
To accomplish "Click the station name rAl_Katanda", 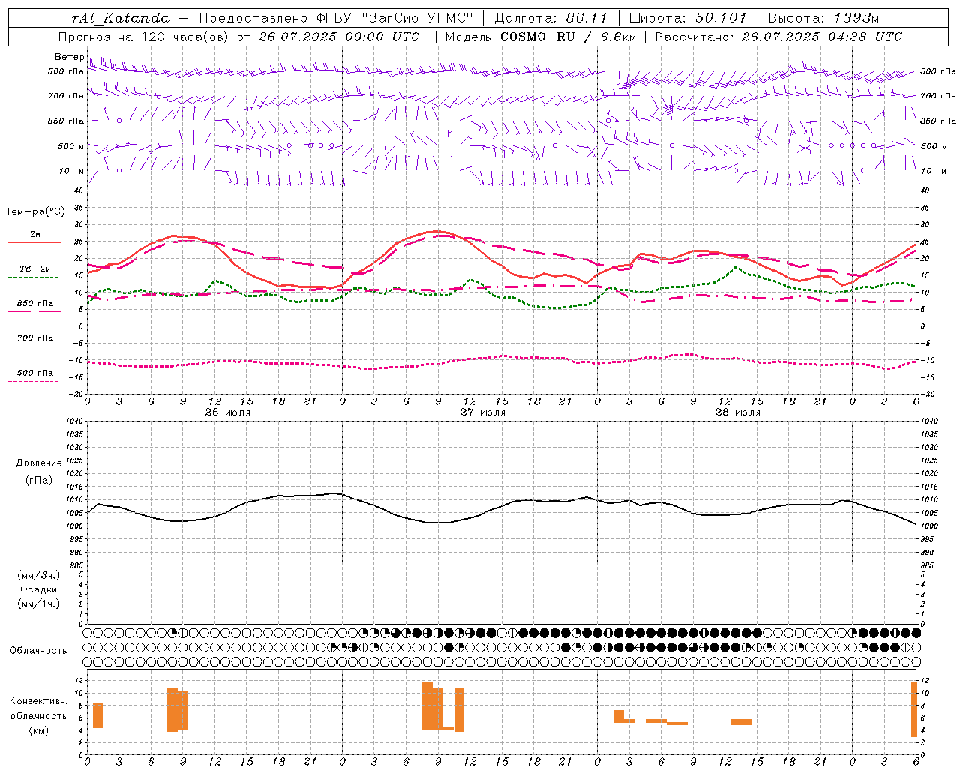I will click(121, 18).
